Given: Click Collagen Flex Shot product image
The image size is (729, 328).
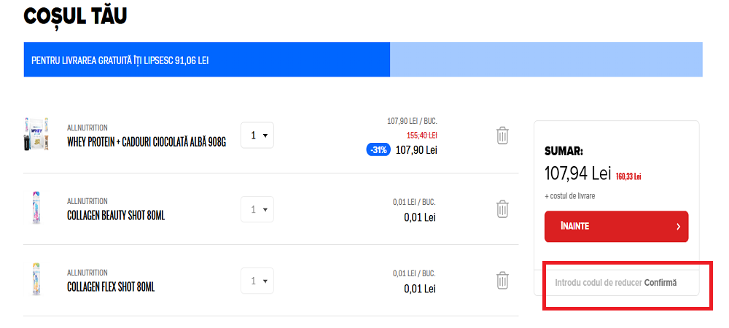Looking at the screenshot, I should [x=36, y=280].
